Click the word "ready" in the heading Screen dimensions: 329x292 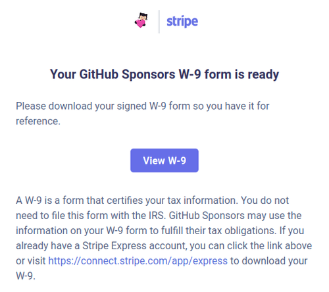pos(263,75)
